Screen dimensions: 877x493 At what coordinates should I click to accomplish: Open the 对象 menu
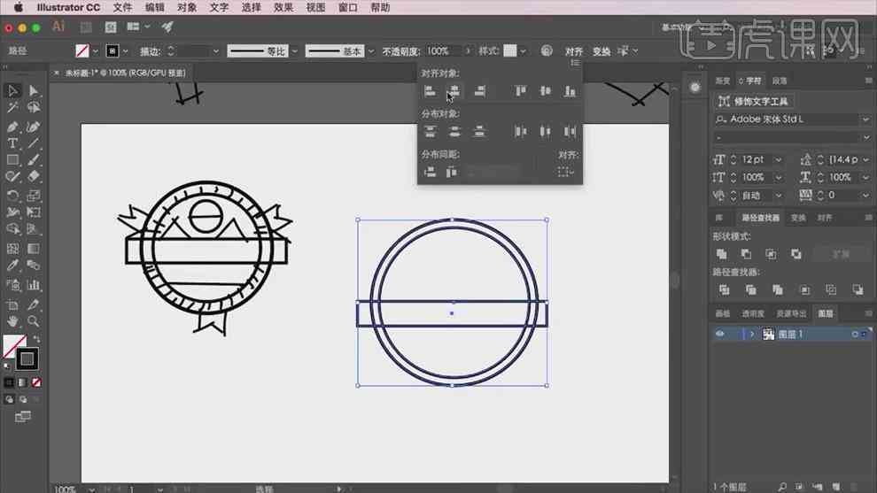(x=187, y=8)
